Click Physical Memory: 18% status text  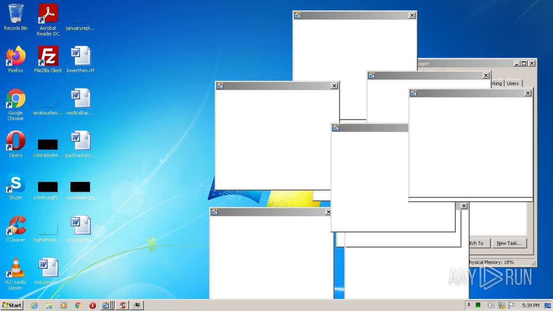[x=492, y=262]
